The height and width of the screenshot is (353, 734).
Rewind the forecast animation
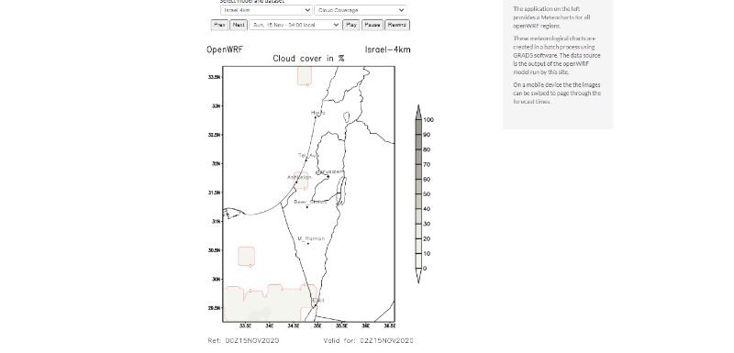397,25
